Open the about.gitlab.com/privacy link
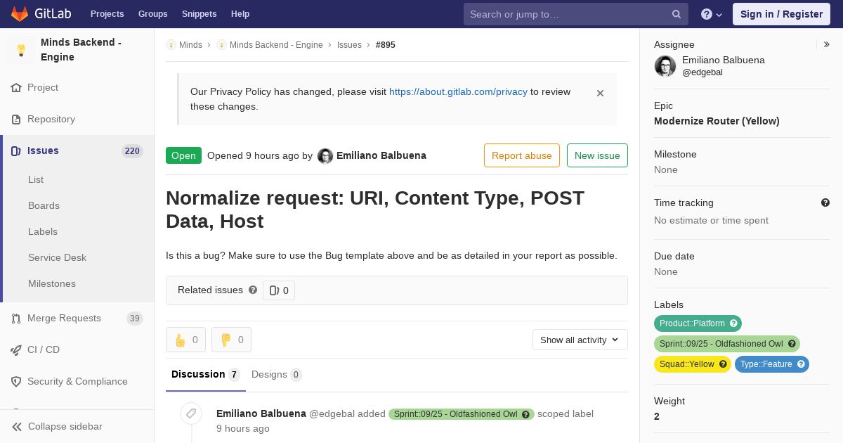The image size is (843, 443). (458, 91)
